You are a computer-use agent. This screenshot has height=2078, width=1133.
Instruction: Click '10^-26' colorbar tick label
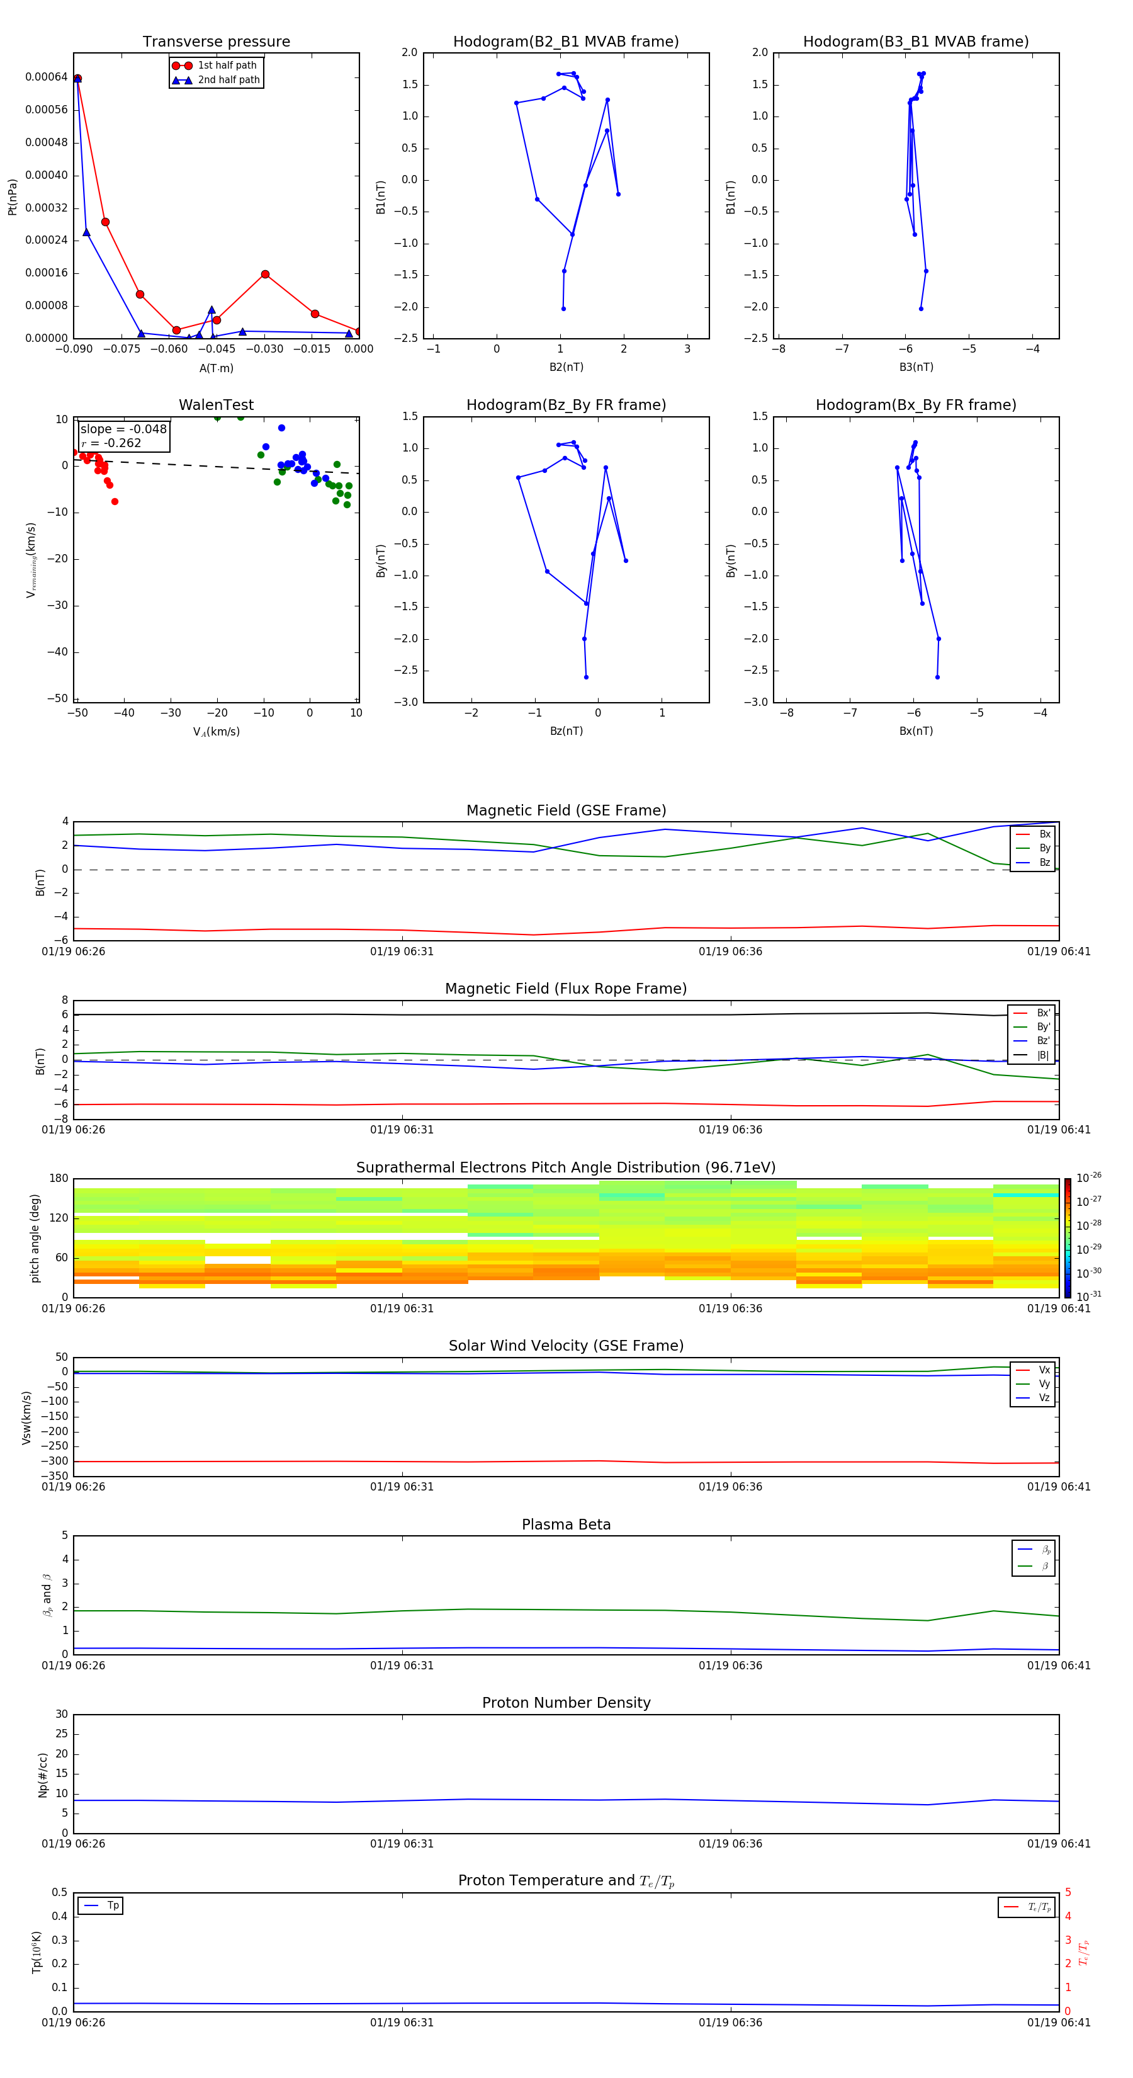click(x=1089, y=1178)
